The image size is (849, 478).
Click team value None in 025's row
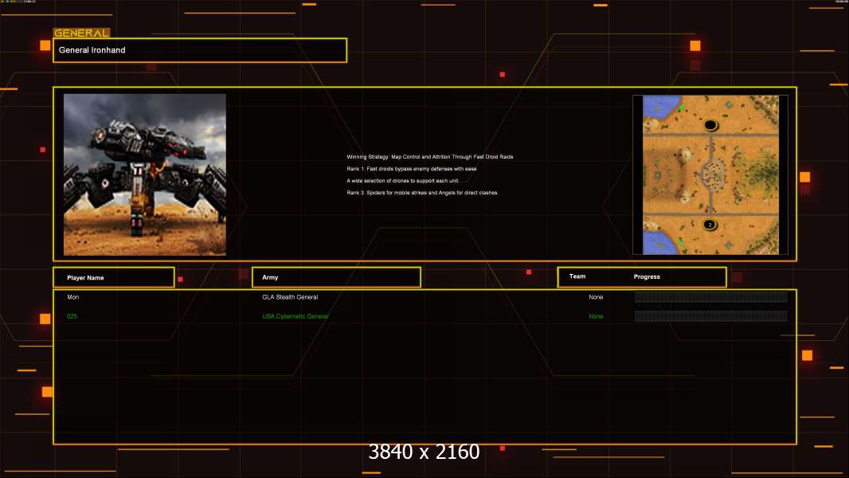tap(596, 316)
